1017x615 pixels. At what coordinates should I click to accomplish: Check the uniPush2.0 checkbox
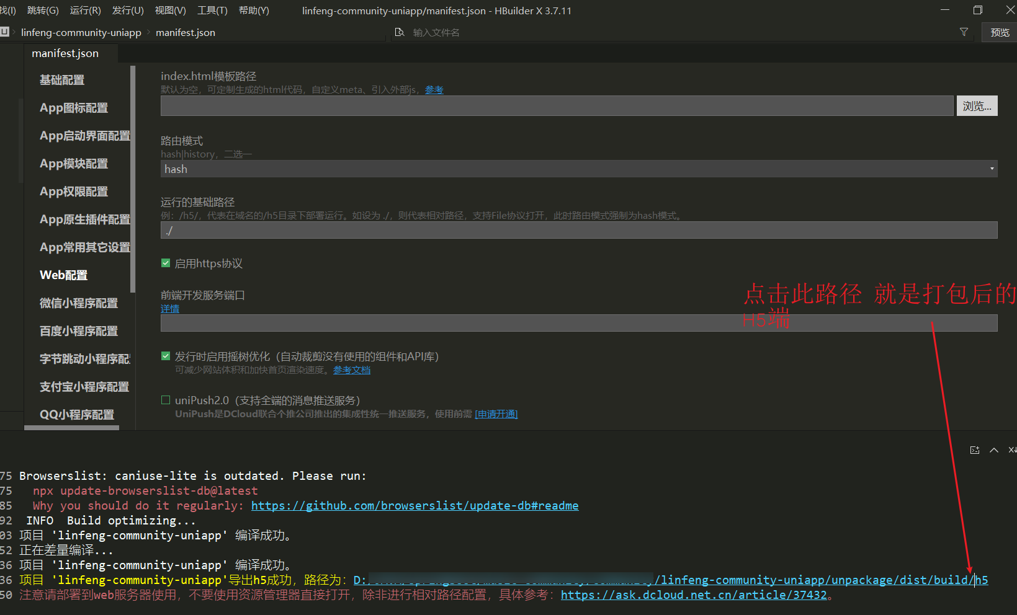coord(166,400)
